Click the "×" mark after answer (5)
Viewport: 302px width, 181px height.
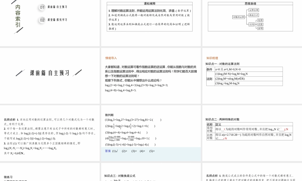tap(153, 151)
